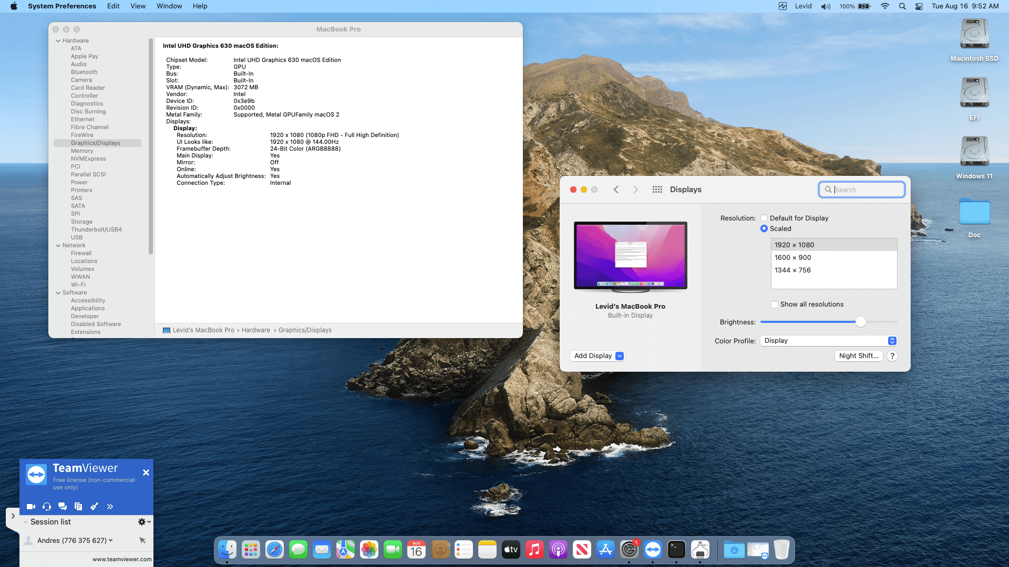Select 1600 × 900 resolution
This screenshot has width=1009, height=567.
pos(834,258)
